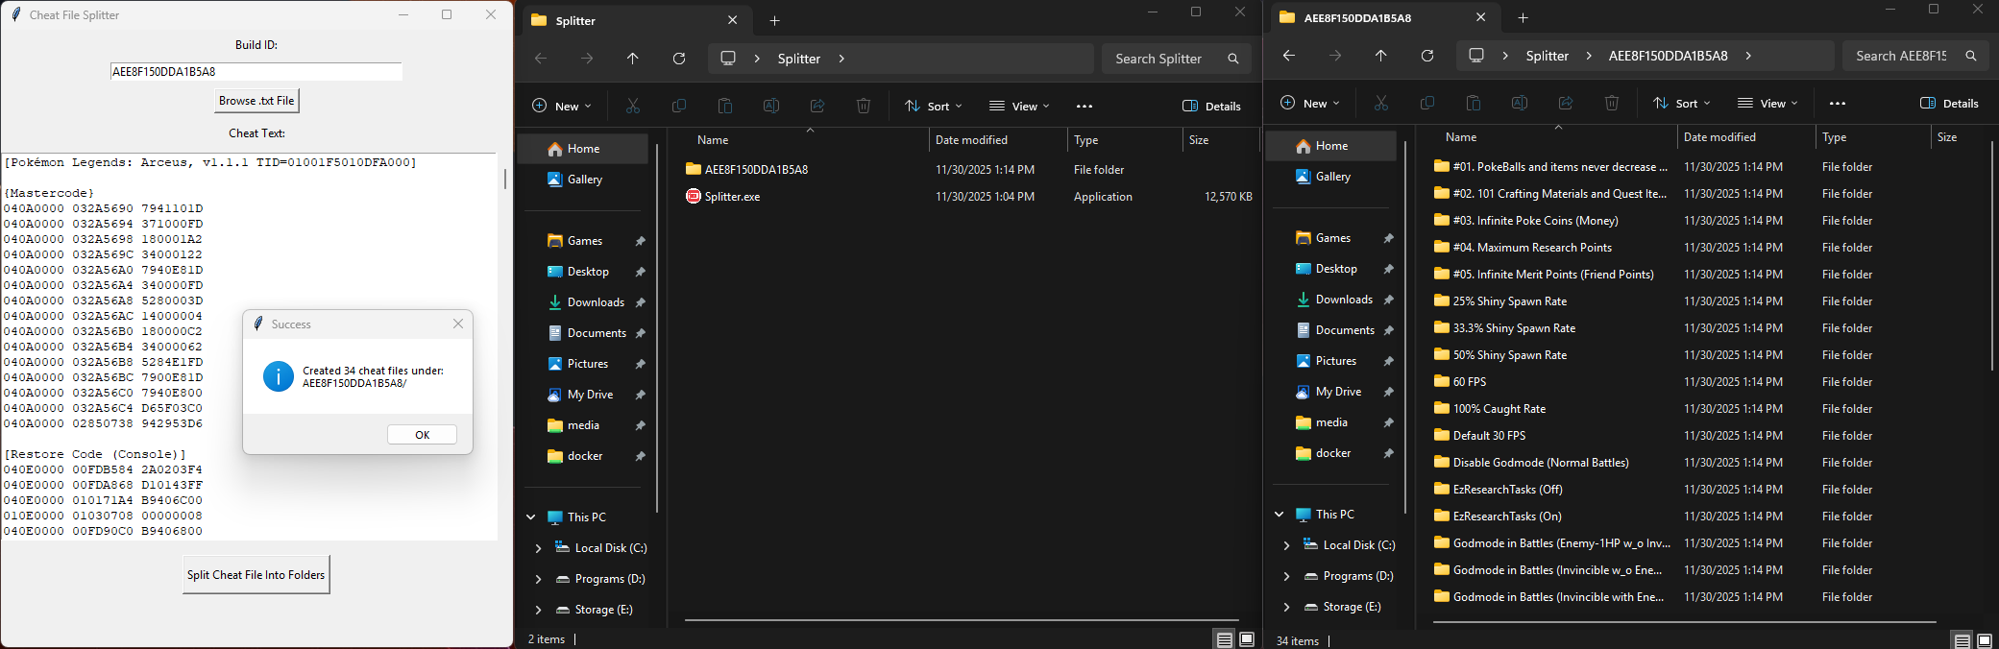The height and width of the screenshot is (649, 1999).
Task: Click Copy icon in Splitter window toolbar
Action: point(679,107)
